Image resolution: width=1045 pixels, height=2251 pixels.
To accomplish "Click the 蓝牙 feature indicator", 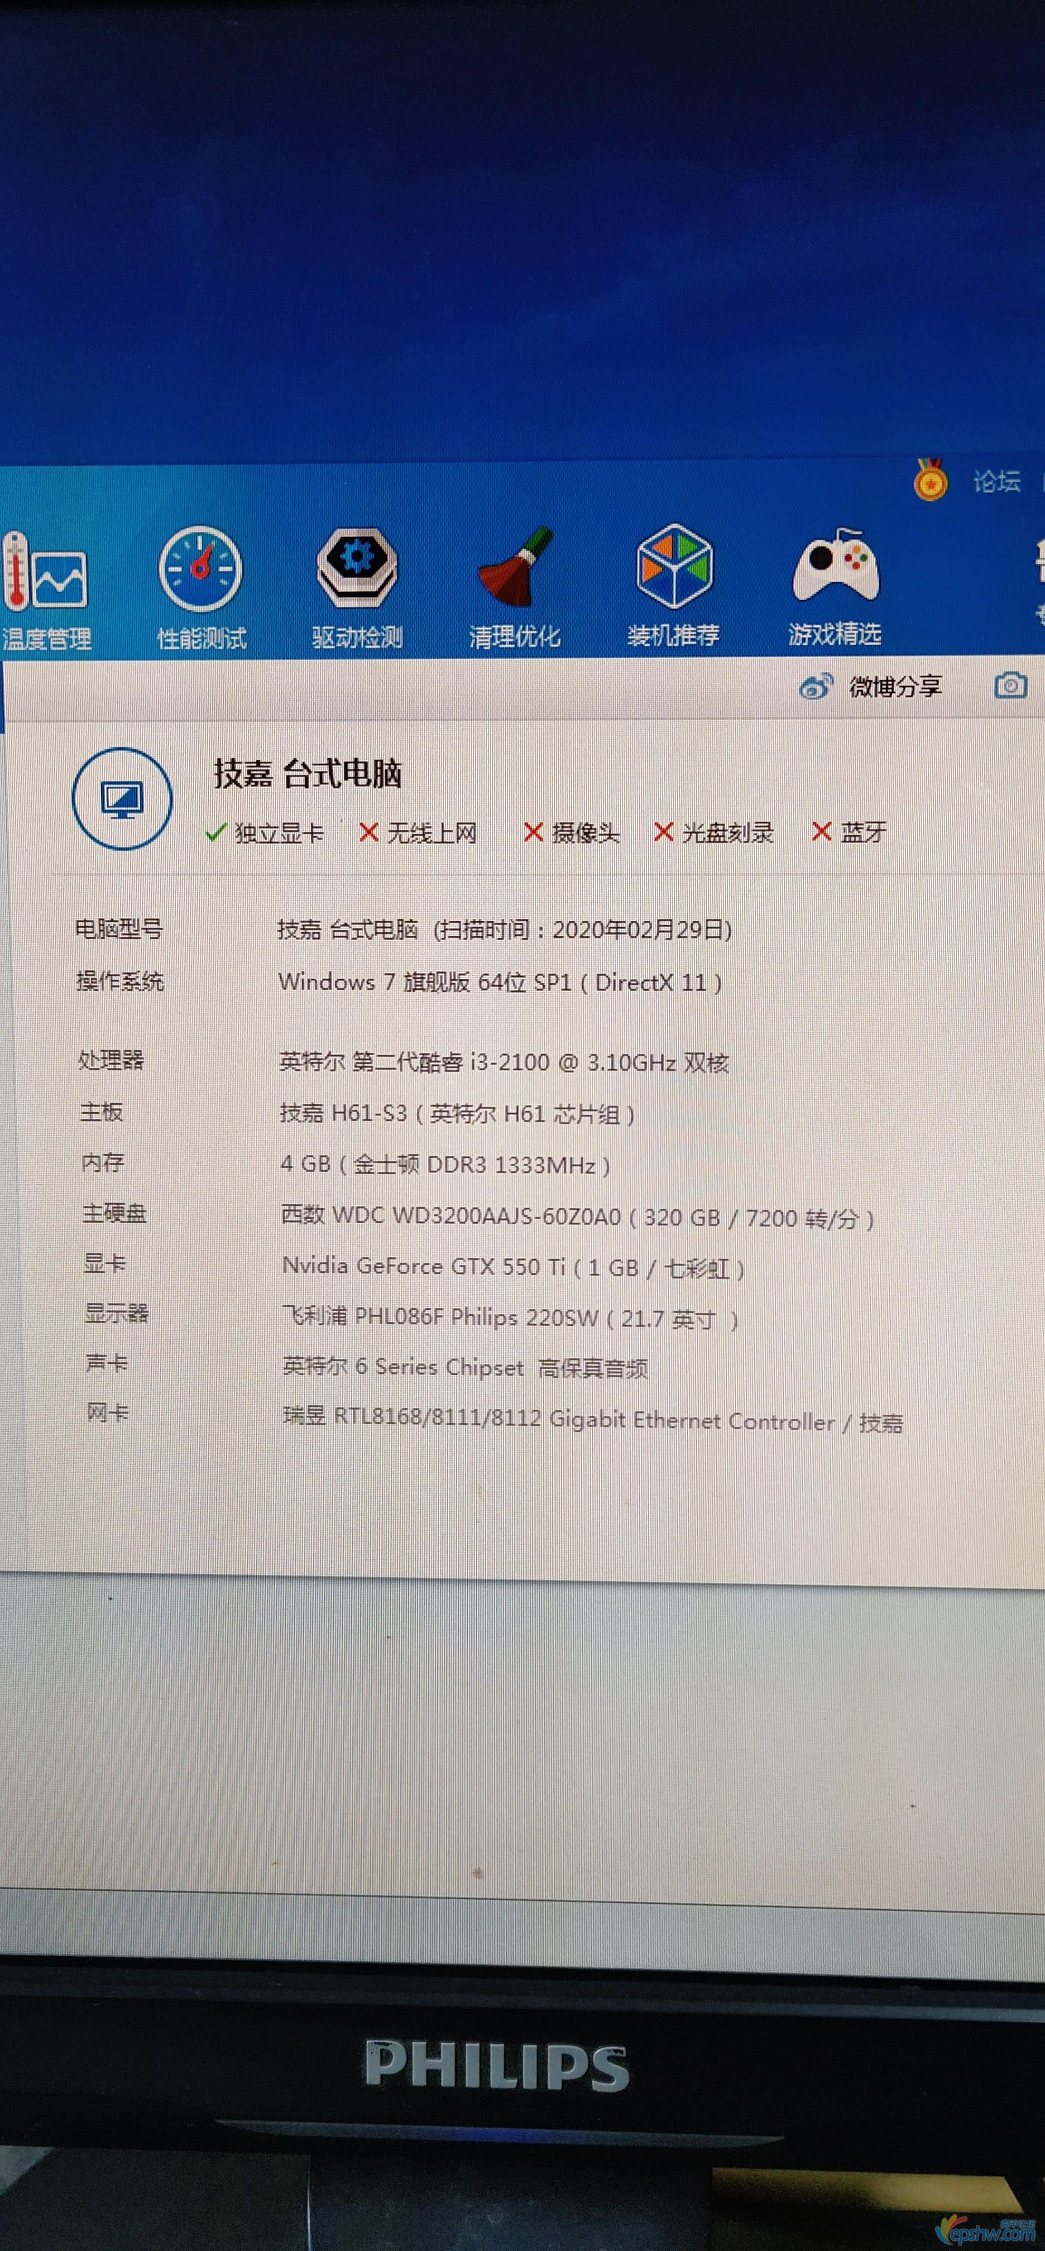I will (849, 832).
